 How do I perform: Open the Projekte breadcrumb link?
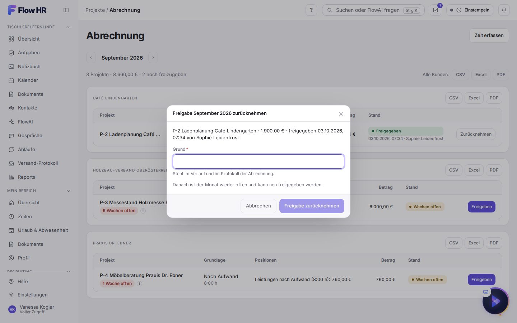tap(95, 10)
